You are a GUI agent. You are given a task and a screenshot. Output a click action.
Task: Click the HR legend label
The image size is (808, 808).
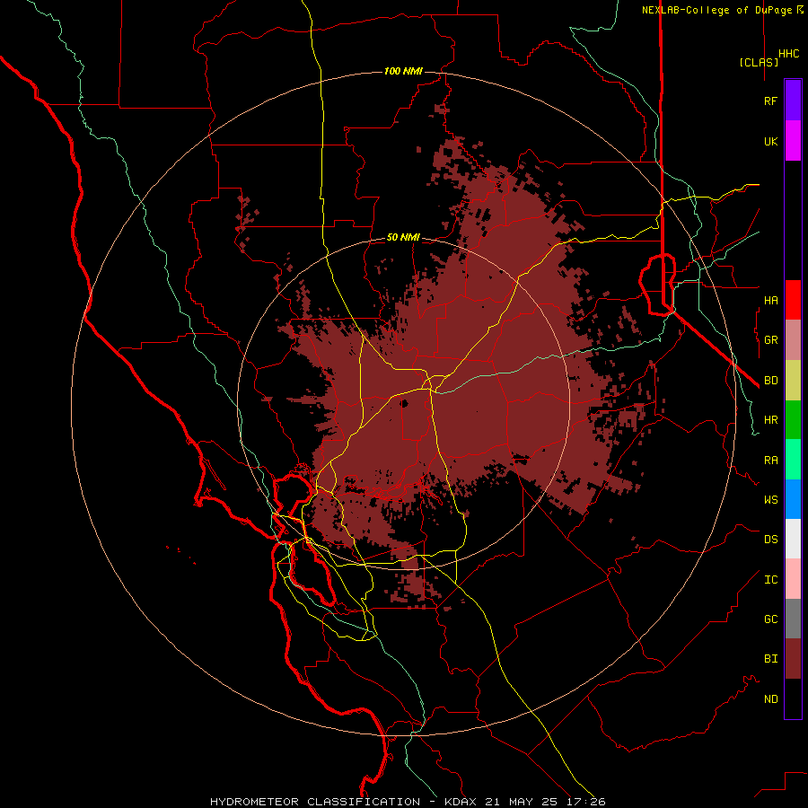[770, 420]
